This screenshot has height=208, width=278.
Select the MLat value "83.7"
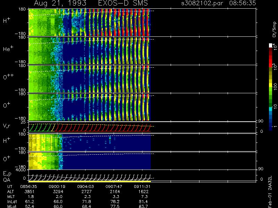(x=143, y=206)
